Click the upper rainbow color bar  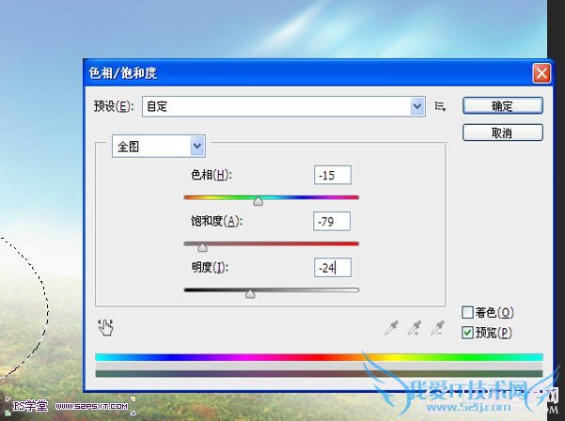click(x=319, y=357)
